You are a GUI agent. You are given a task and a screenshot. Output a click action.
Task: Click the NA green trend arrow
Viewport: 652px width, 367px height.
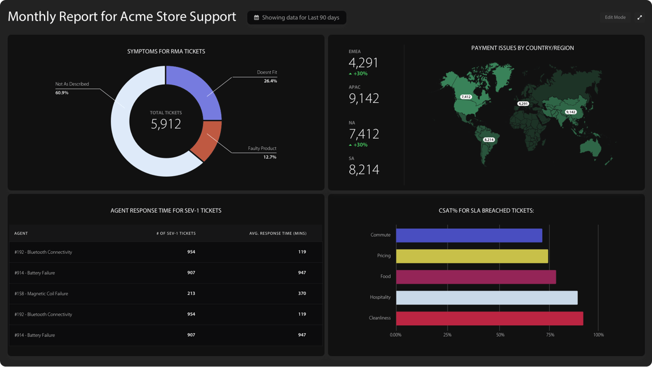[351, 145]
